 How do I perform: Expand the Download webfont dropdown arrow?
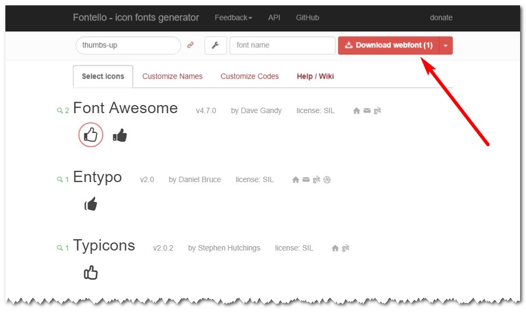445,45
